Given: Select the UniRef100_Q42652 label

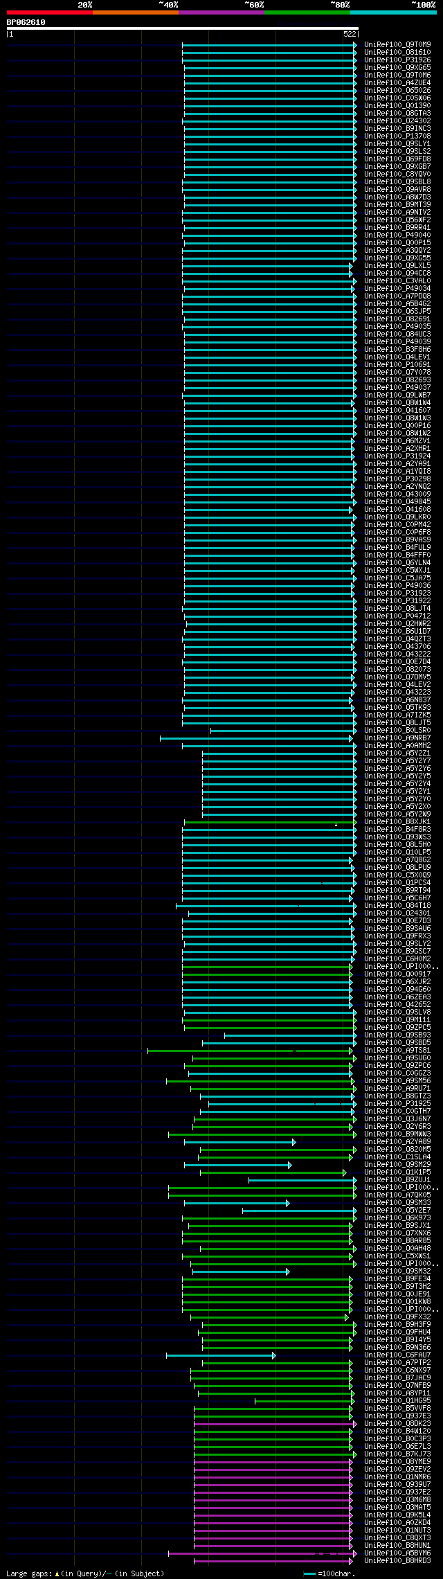Looking at the screenshot, I should click(x=397, y=1005).
